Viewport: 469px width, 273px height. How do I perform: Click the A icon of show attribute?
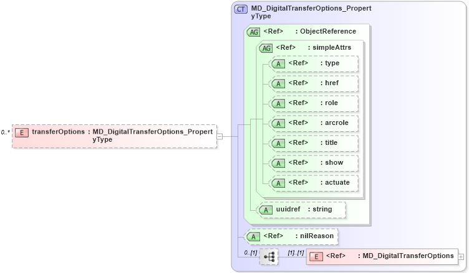click(278, 163)
